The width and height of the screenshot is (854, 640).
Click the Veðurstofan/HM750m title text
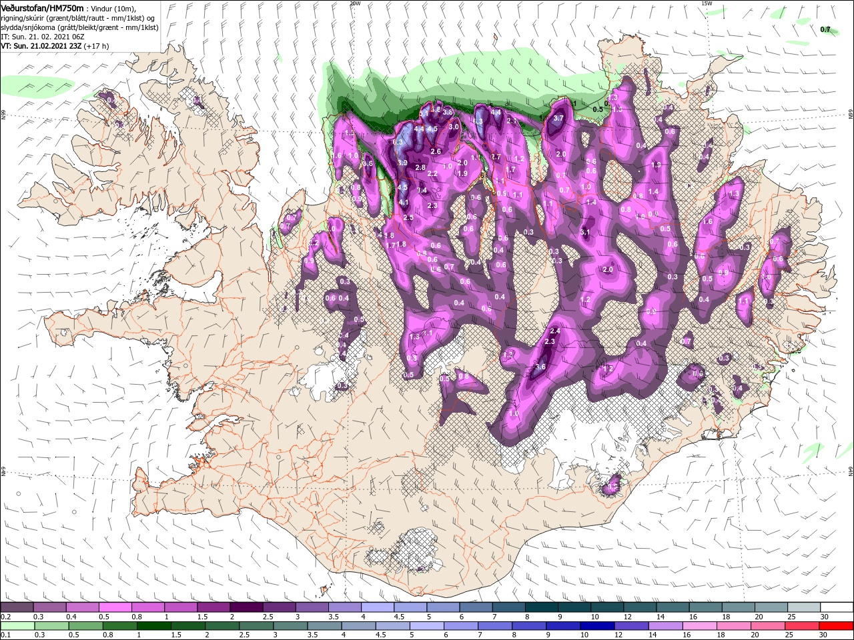tap(43, 8)
